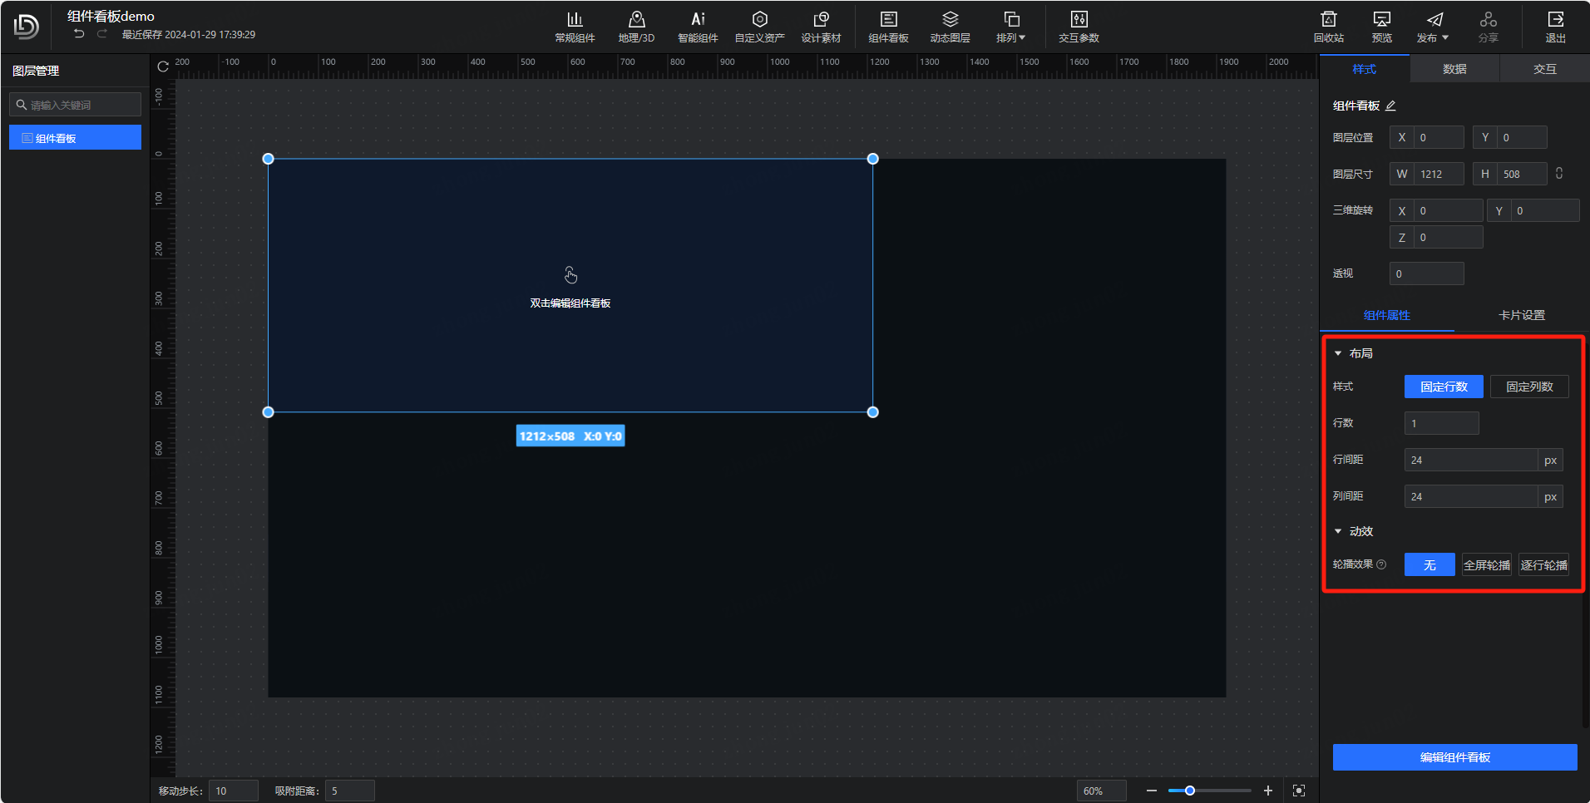The width and height of the screenshot is (1590, 803).
Task: Click the layer search keyword field
Action: (81, 105)
